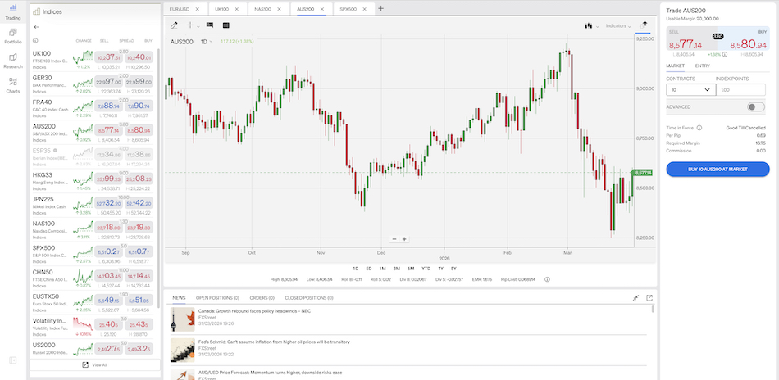779x380 pixels.
Task: Set chart range to 6M
Action: coord(411,269)
